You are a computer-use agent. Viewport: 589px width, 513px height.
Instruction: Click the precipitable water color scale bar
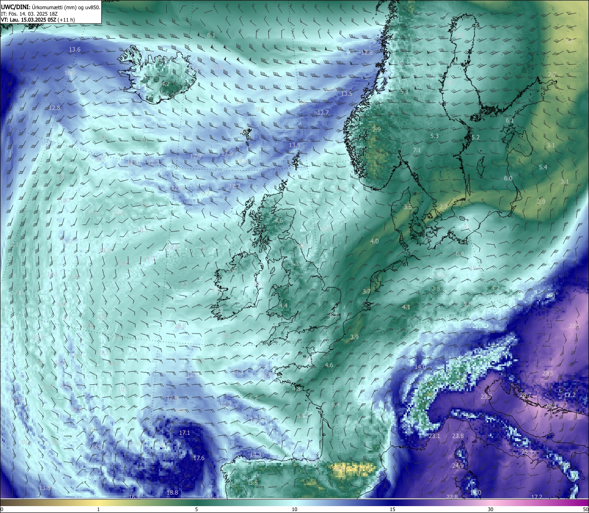[294, 502]
